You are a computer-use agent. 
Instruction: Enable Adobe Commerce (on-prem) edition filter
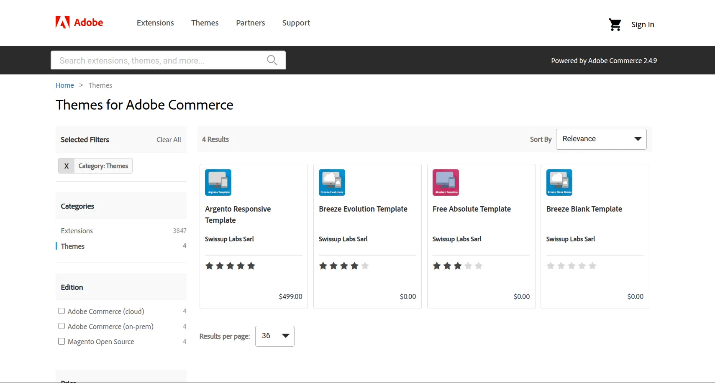(62, 326)
